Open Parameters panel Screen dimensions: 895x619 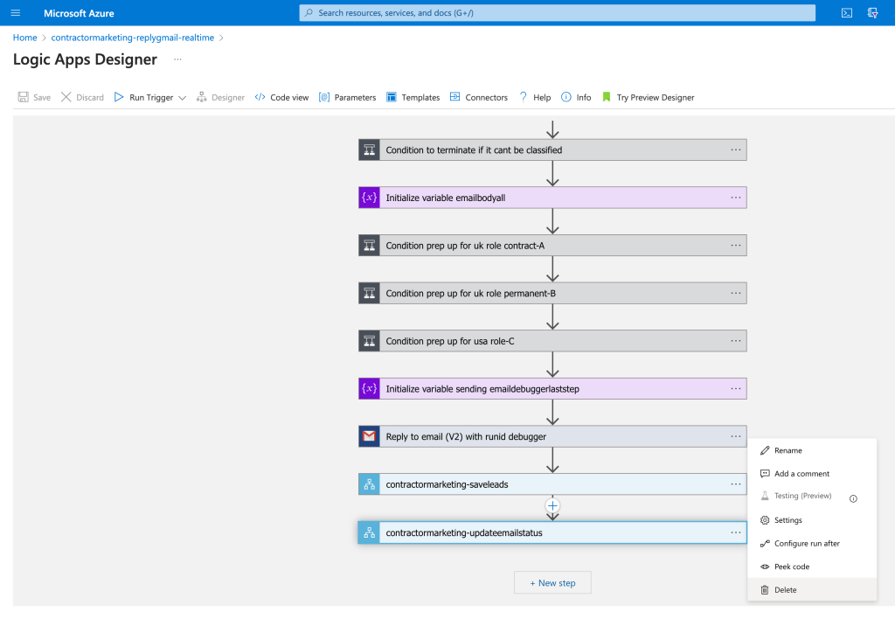click(x=348, y=97)
